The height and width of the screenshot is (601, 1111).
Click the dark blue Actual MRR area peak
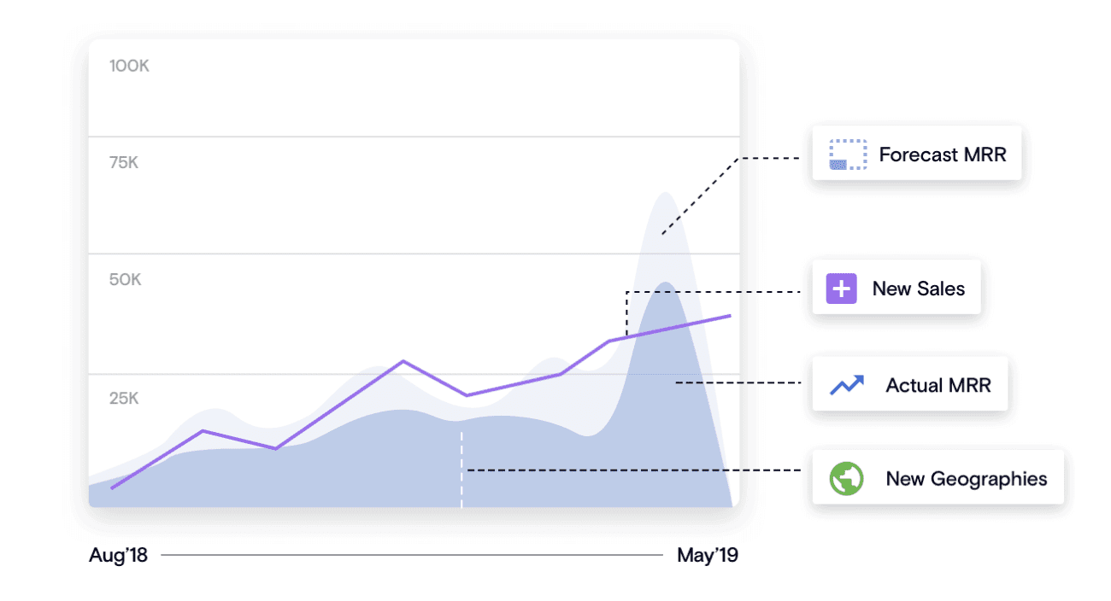tap(665, 284)
